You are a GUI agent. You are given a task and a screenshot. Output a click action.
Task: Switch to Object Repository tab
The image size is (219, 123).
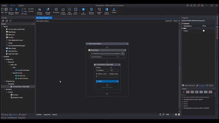189,85
